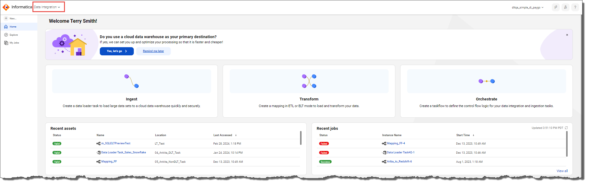Expand the ditqa_simple_di_paygo organization dropdown
601x183 pixels.
click(x=528, y=8)
